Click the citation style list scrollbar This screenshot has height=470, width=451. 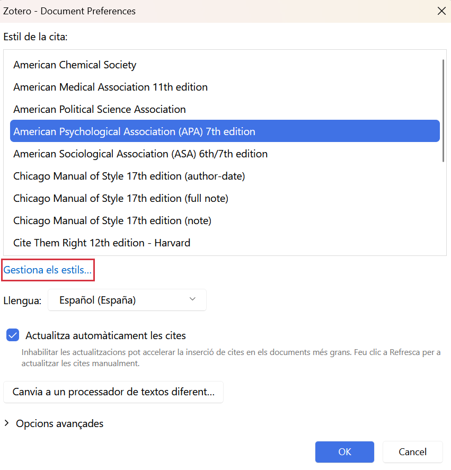[x=443, y=111]
